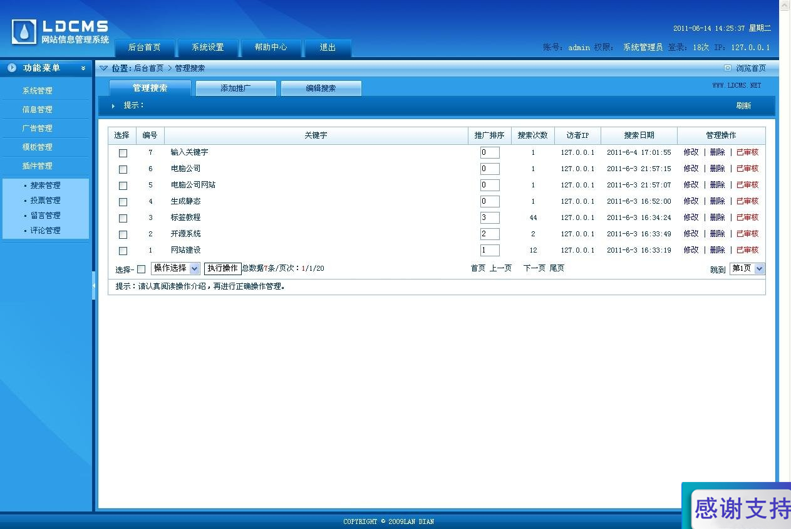Open 搜索管理 submenu item
The image size is (791, 529).
45,186
